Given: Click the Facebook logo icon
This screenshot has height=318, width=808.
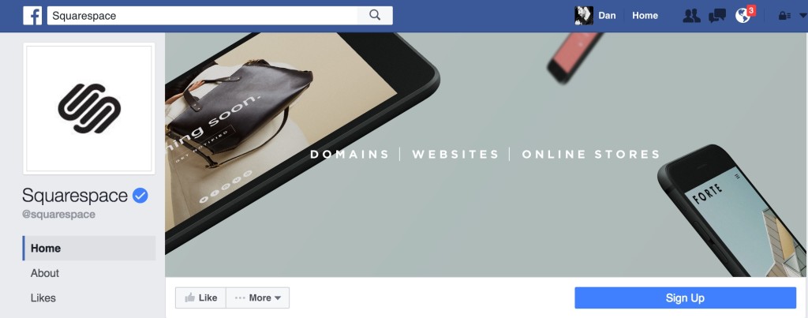Looking at the screenshot, I should point(32,16).
